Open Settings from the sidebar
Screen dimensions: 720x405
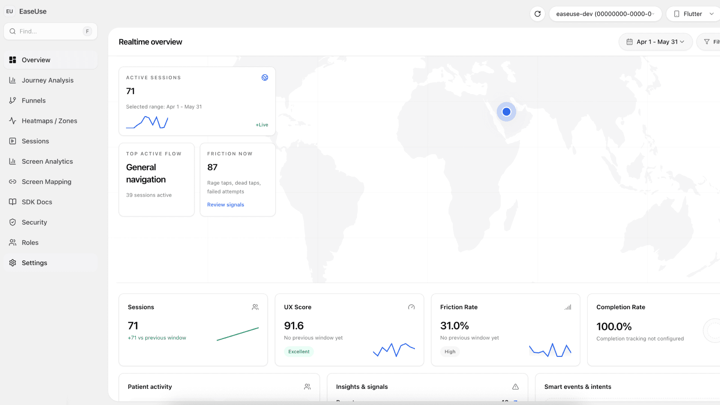tap(50, 263)
